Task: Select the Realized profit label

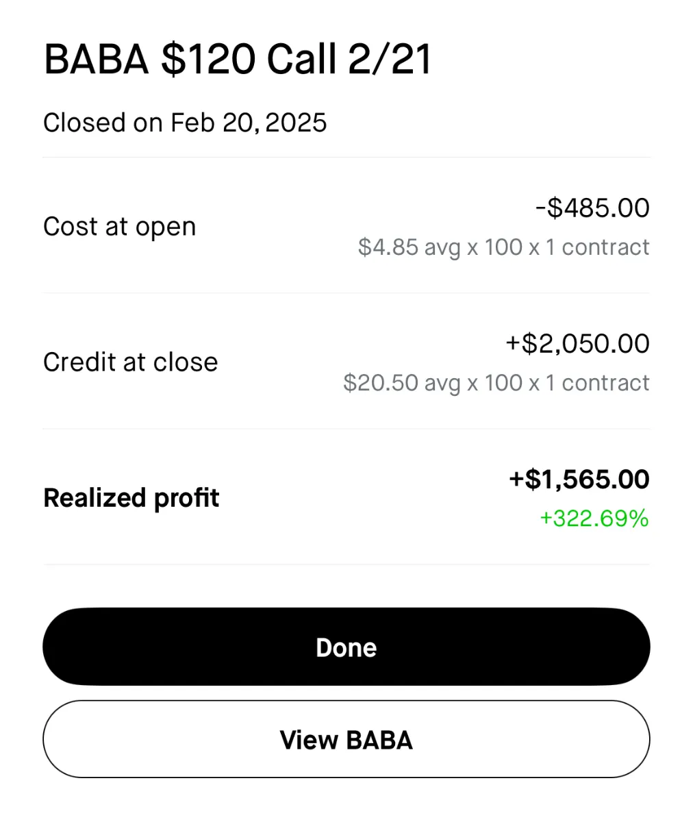Action: [131, 498]
